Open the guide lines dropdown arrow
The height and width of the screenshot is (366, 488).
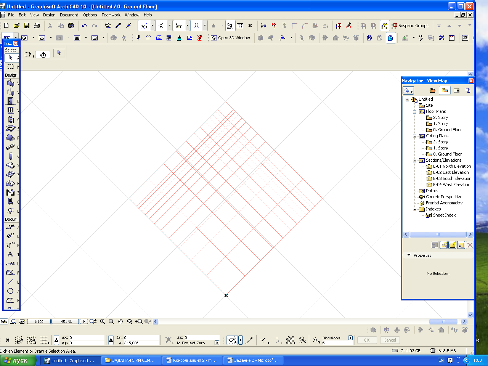tap(152, 26)
